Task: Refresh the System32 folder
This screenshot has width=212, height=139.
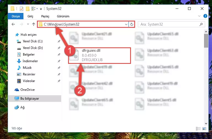Action: tap(132, 24)
